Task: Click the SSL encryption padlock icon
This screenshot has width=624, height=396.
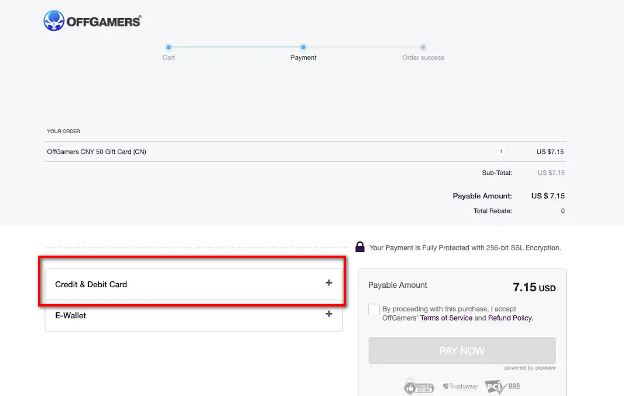Action: [360, 247]
